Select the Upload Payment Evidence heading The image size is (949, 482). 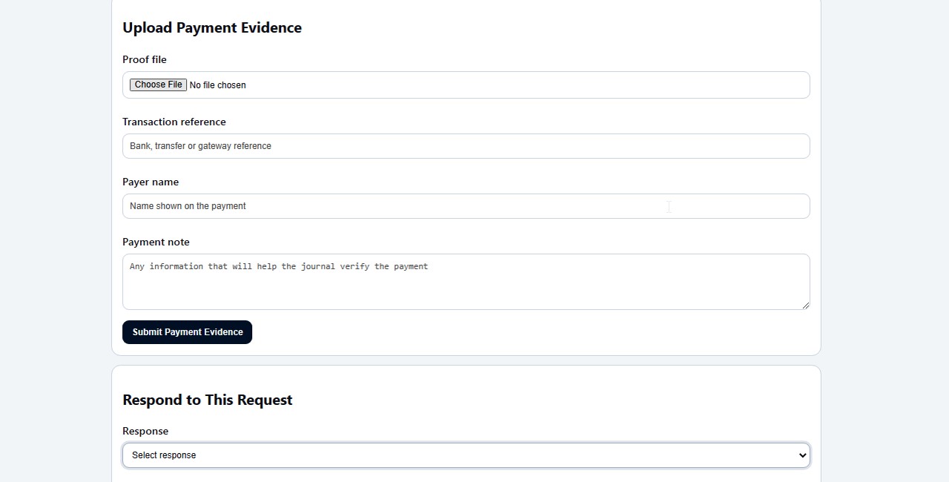click(x=212, y=27)
